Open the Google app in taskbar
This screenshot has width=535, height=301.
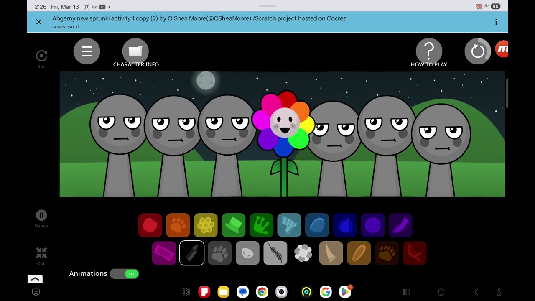[326, 292]
